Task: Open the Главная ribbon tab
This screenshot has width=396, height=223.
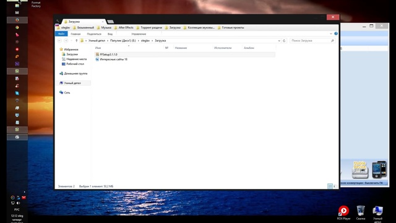Action: (x=75, y=34)
